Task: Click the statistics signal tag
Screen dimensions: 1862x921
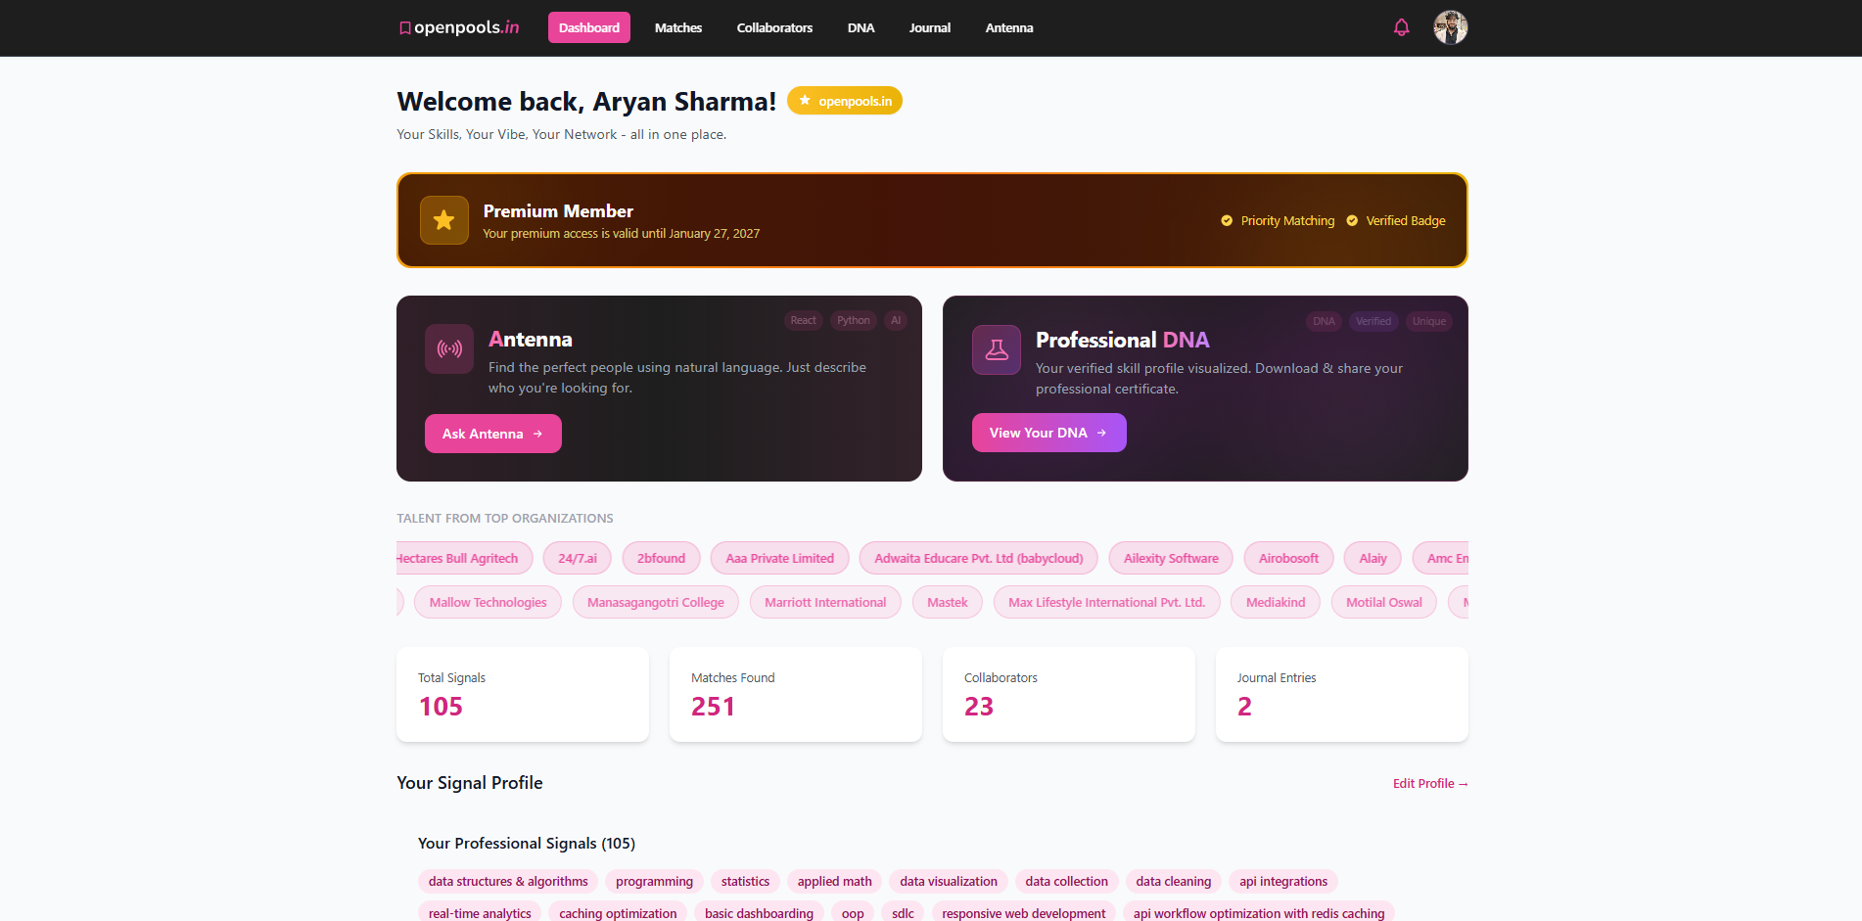Action: coord(746,882)
